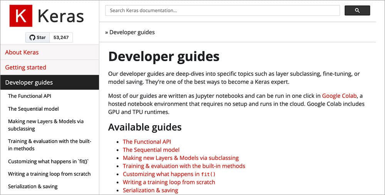This screenshot has width=385, height=195.
Task: Open sidebar Training & evaluation item
Action: [x=49, y=145]
